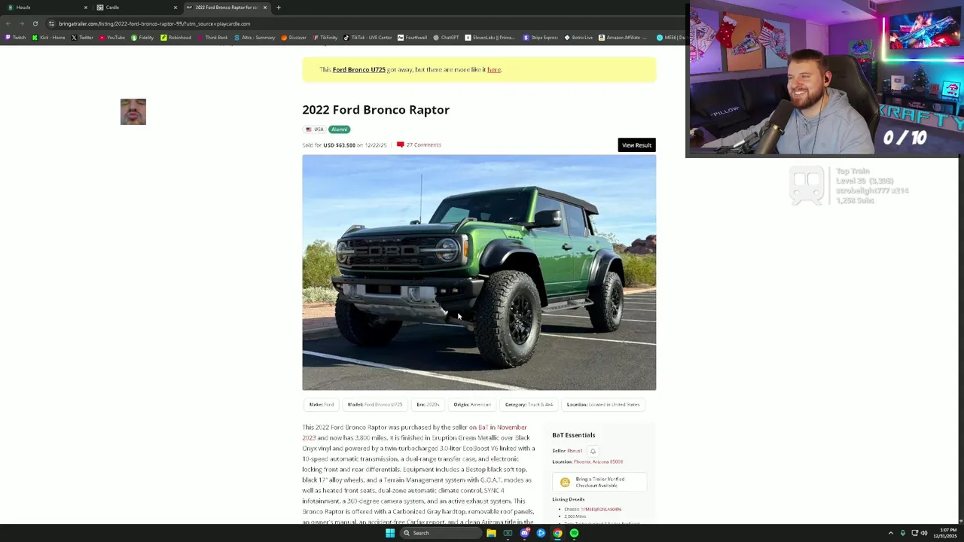Click Bring a Trailer Verified Checkout box

tap(599, 482)
